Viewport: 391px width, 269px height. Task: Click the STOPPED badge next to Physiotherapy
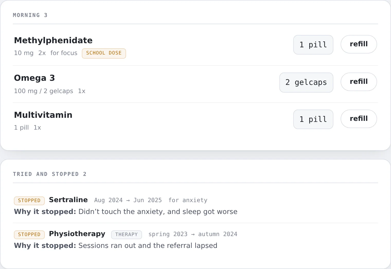29,235
